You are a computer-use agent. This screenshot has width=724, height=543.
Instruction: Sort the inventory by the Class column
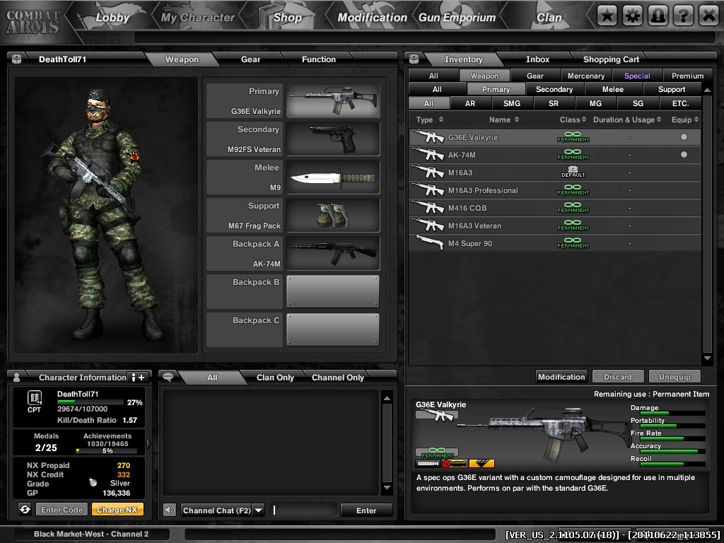coord(573,119)
